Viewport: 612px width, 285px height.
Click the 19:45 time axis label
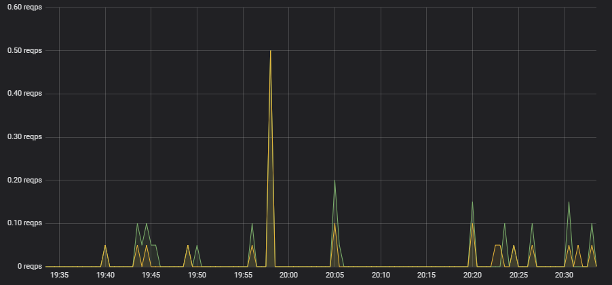pyautogui.click(x=151, y=275)
